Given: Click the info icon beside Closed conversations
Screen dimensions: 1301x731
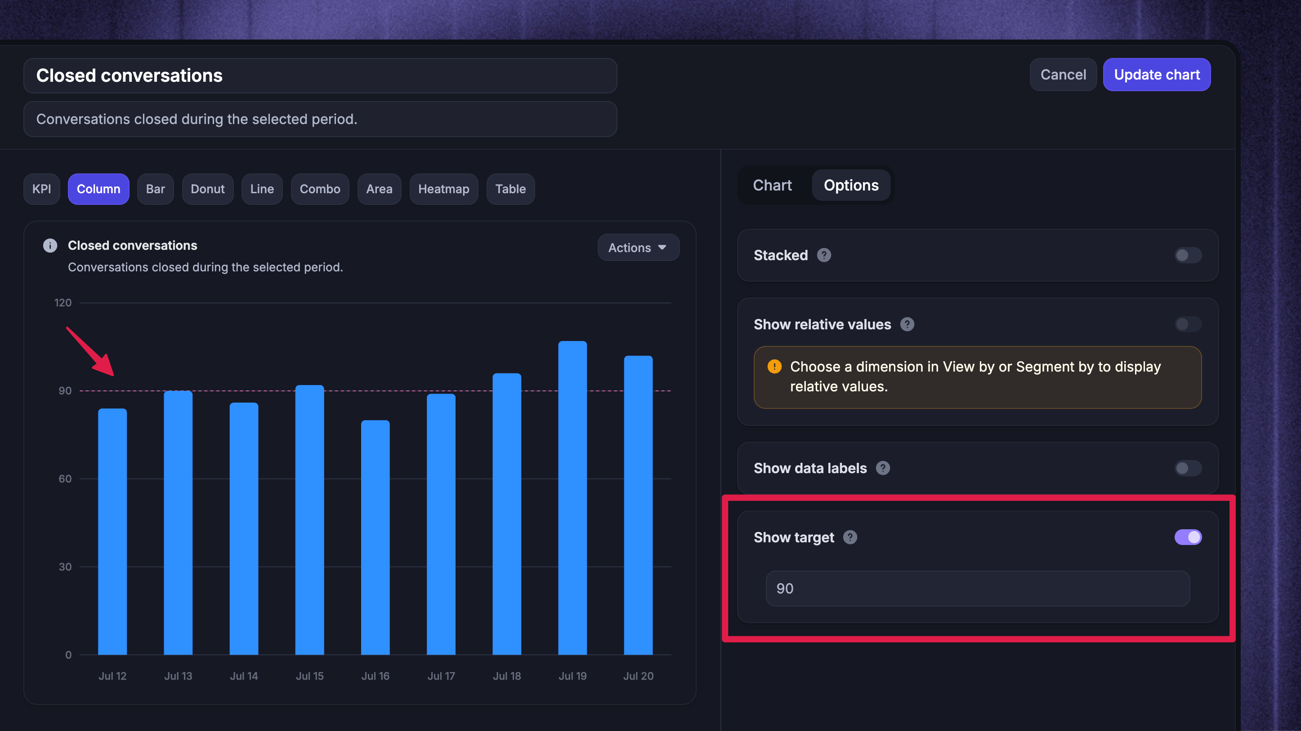Looking at the screenshot, I should [x=50, y=246].
